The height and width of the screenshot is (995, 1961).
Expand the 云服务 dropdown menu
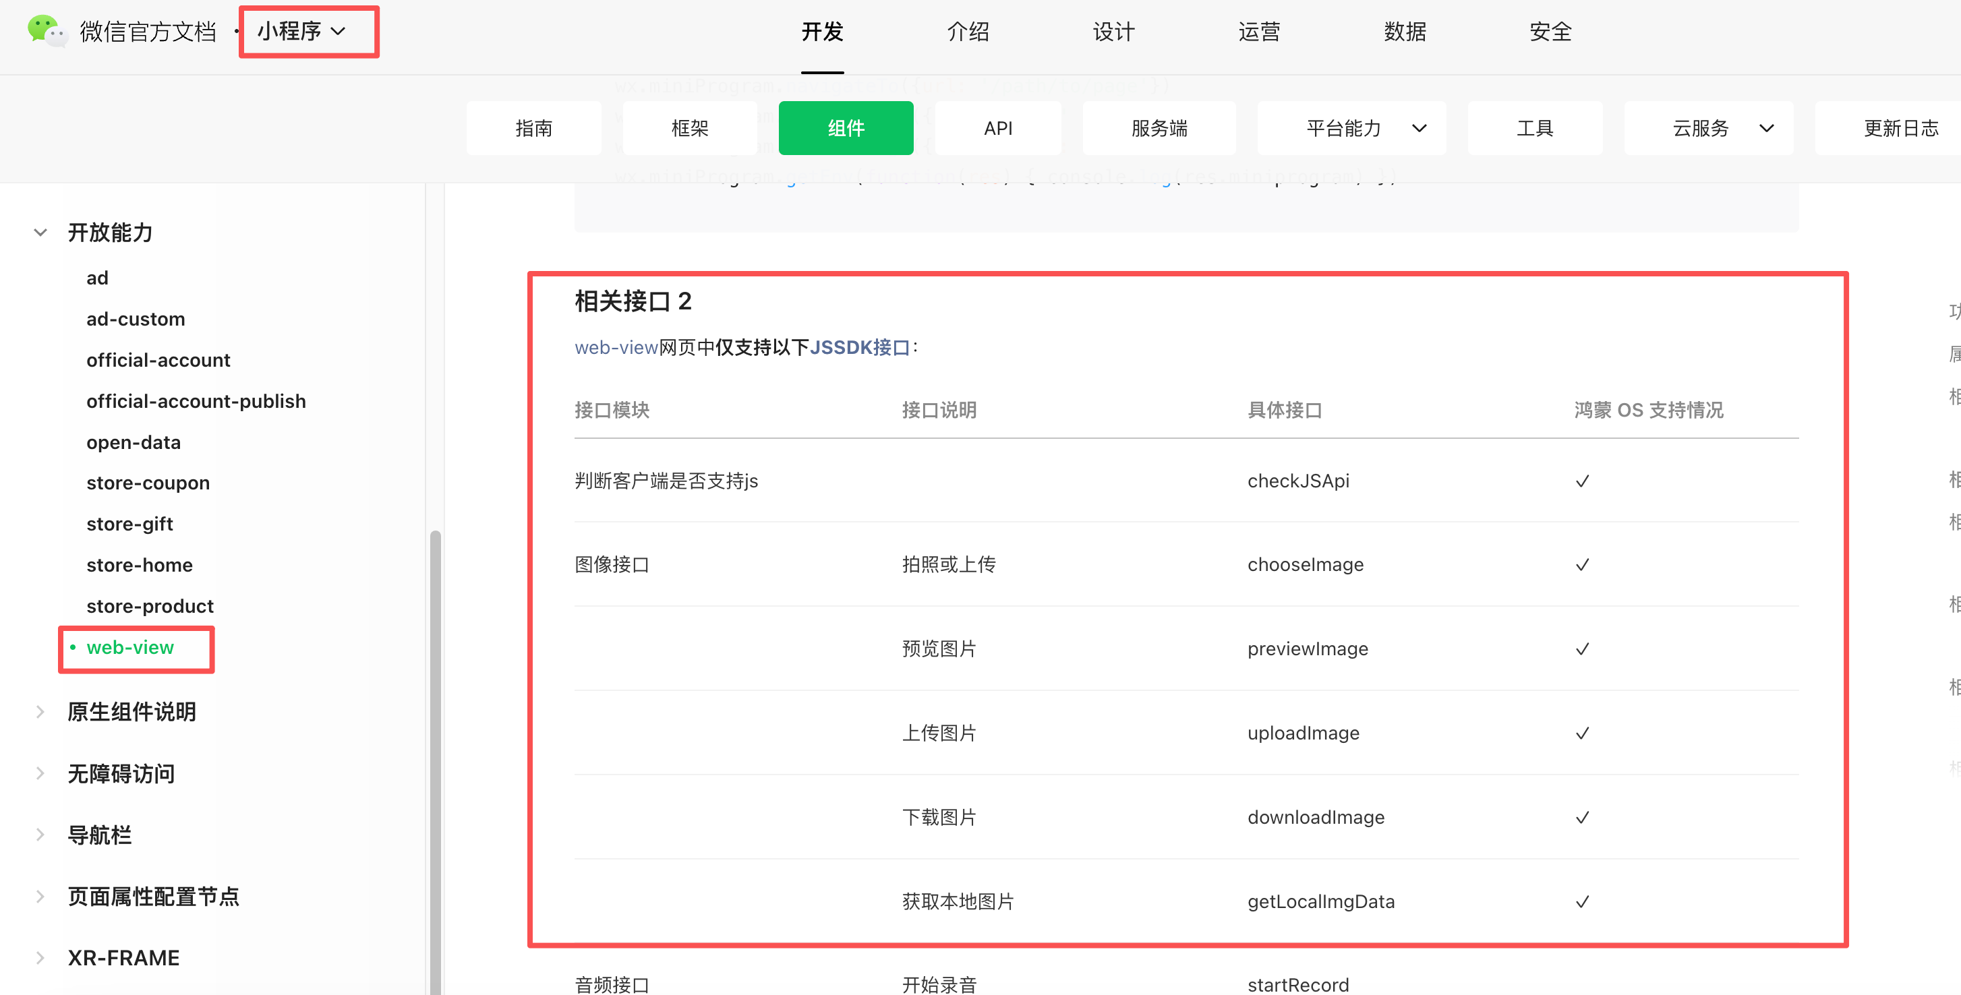click(1766, 128)
